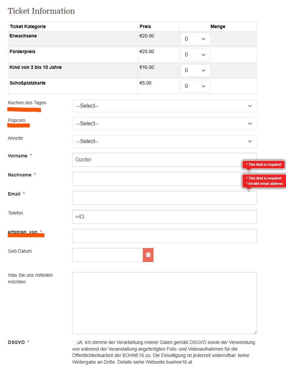This screenshot has width=286, height=372.
Task: Expand the Anrede select dropdown
Action: 164,141
